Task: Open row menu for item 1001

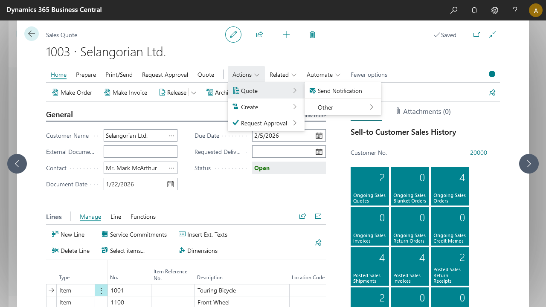Action: [x=101, y=290]
